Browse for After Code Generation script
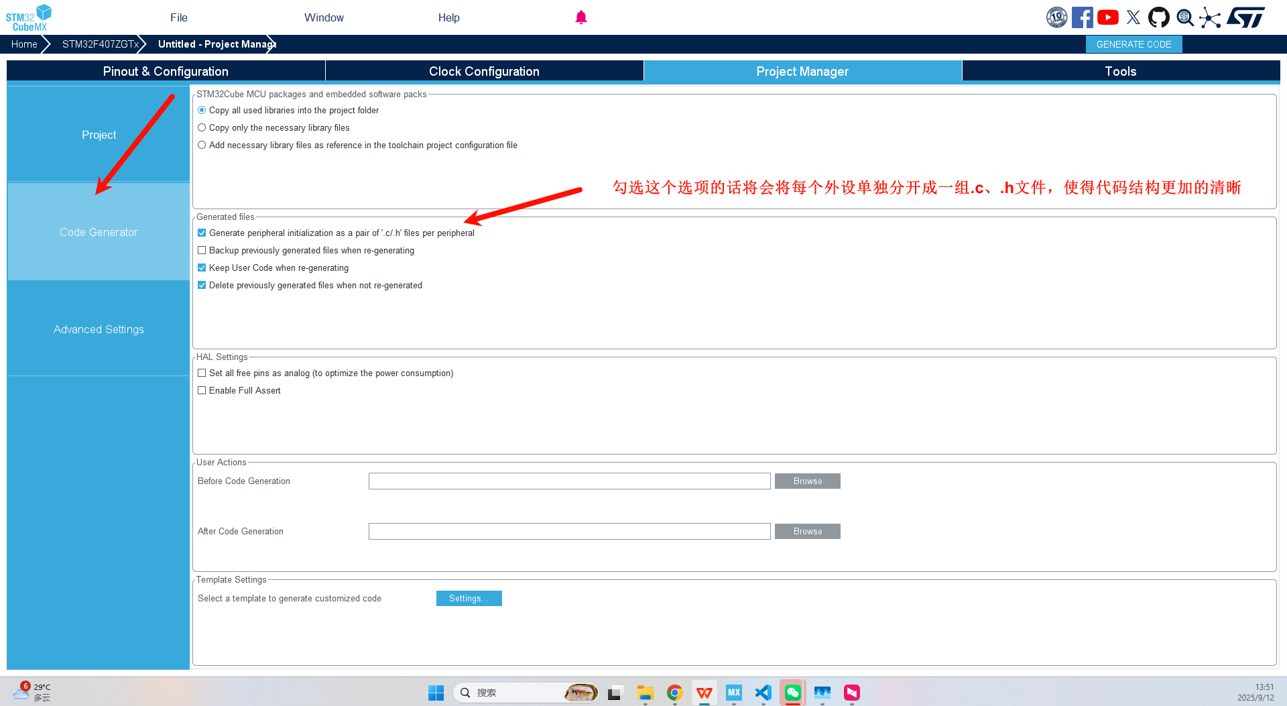The height and width of the screenshot is (706, 1287). 808,531
